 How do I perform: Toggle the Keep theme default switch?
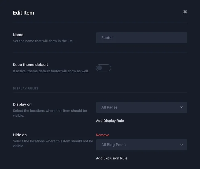[103, 68]
